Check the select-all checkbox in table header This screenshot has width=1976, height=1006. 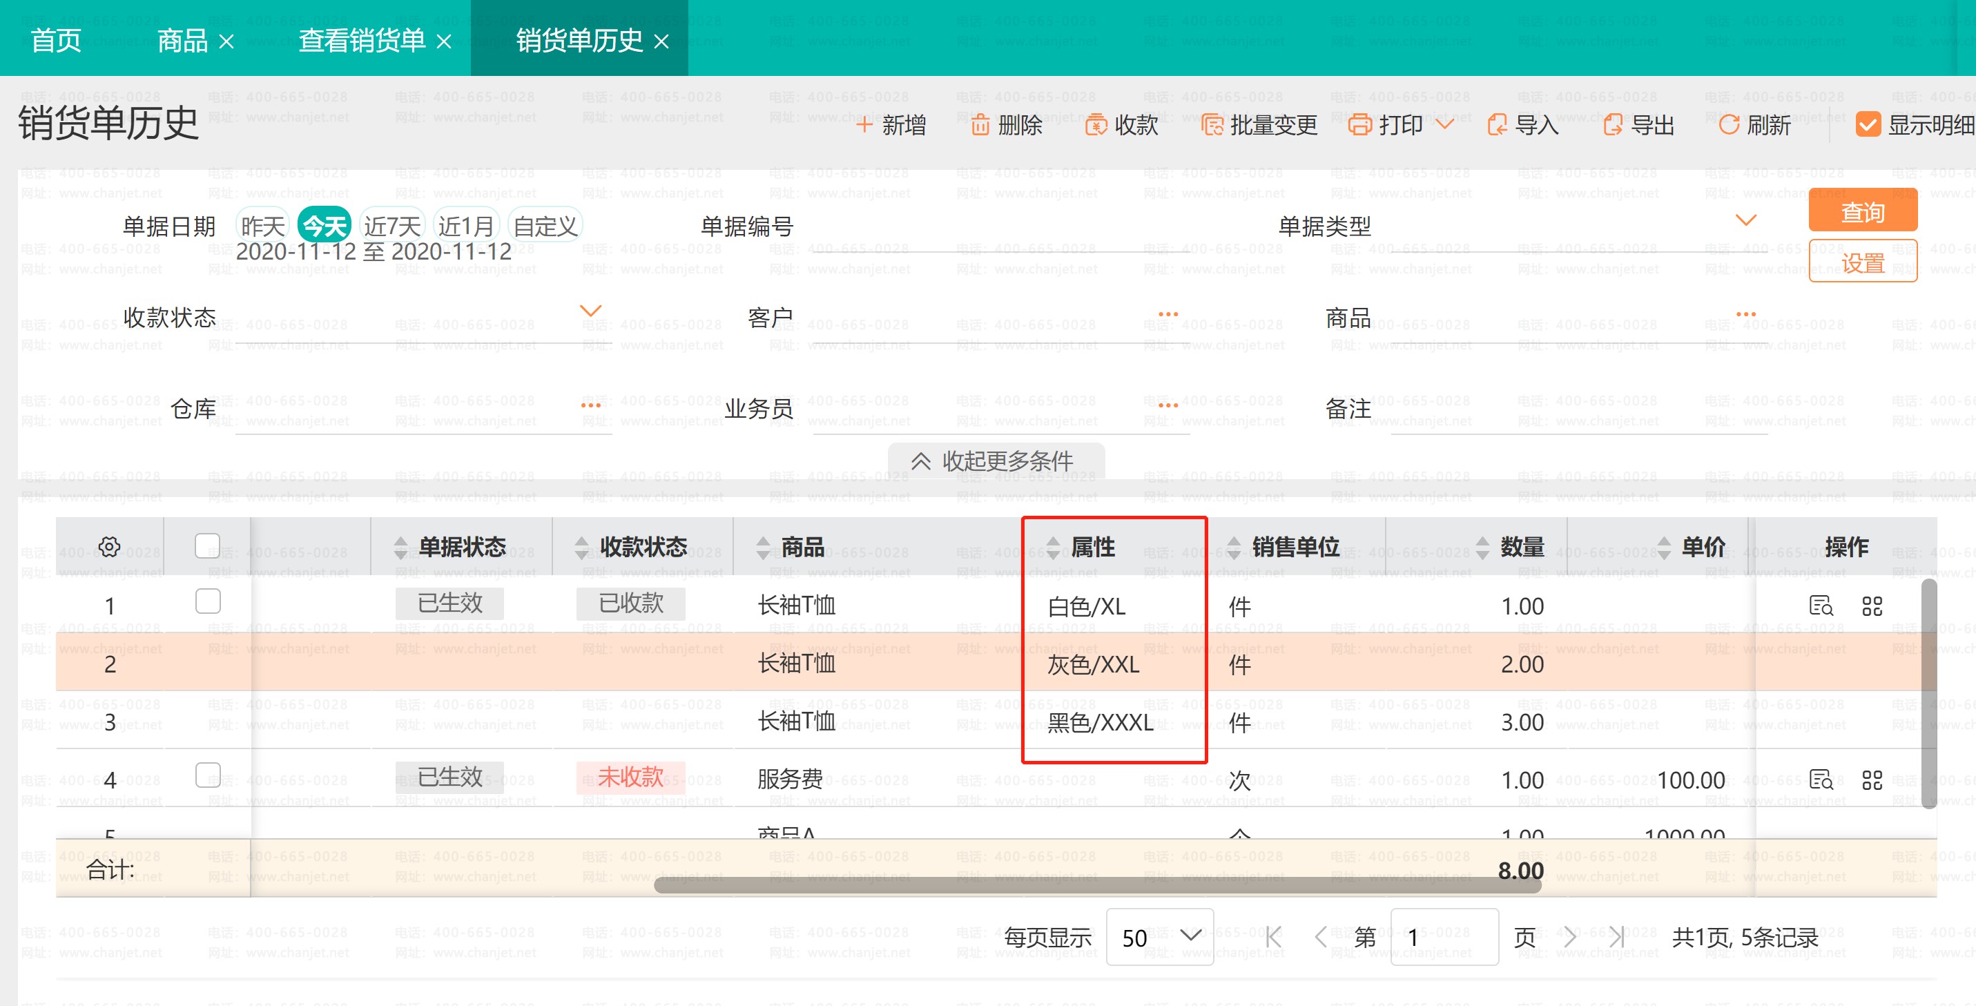[x=207, y=545]
